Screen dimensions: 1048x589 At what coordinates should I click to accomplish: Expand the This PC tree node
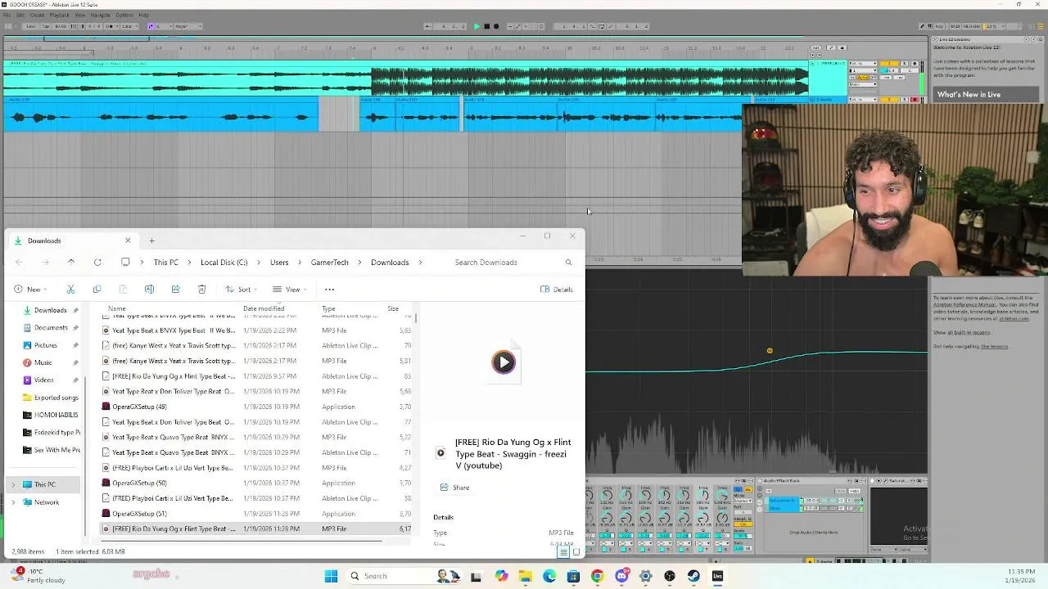(13, 484)
